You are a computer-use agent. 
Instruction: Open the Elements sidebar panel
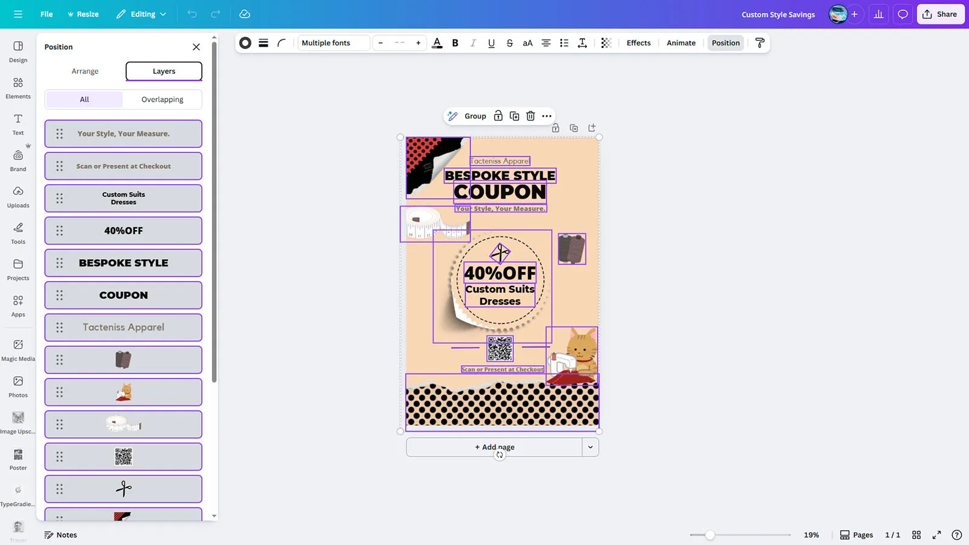pos(18,88)
